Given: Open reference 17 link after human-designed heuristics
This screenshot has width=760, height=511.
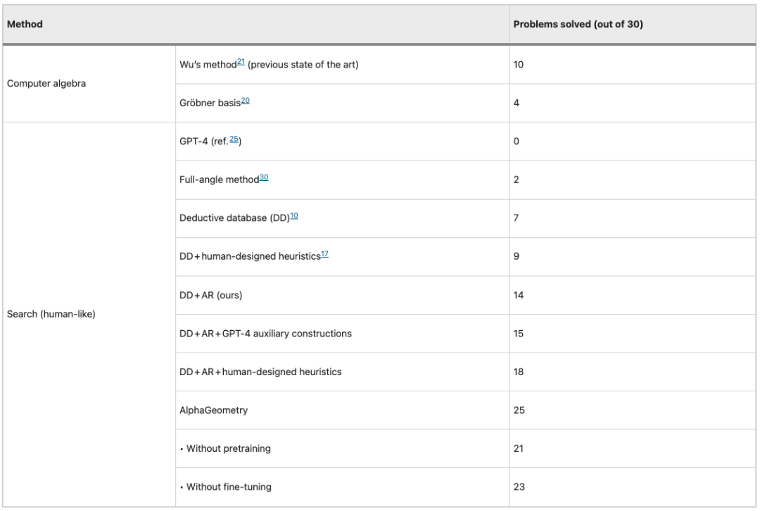Looking at the screenshot, I should (324, 254).
